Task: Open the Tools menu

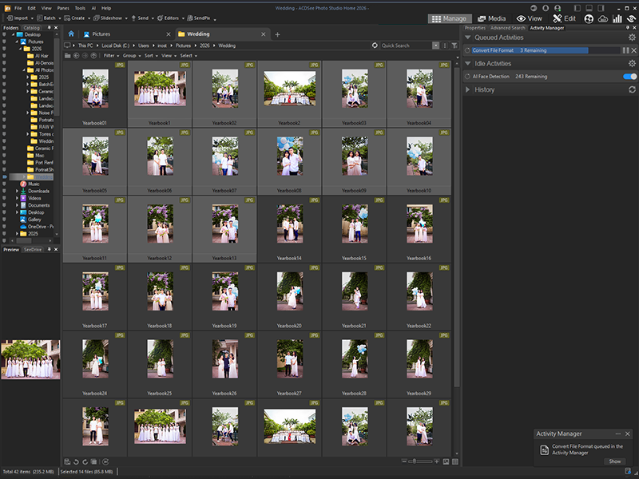Action: pos(80,8)
